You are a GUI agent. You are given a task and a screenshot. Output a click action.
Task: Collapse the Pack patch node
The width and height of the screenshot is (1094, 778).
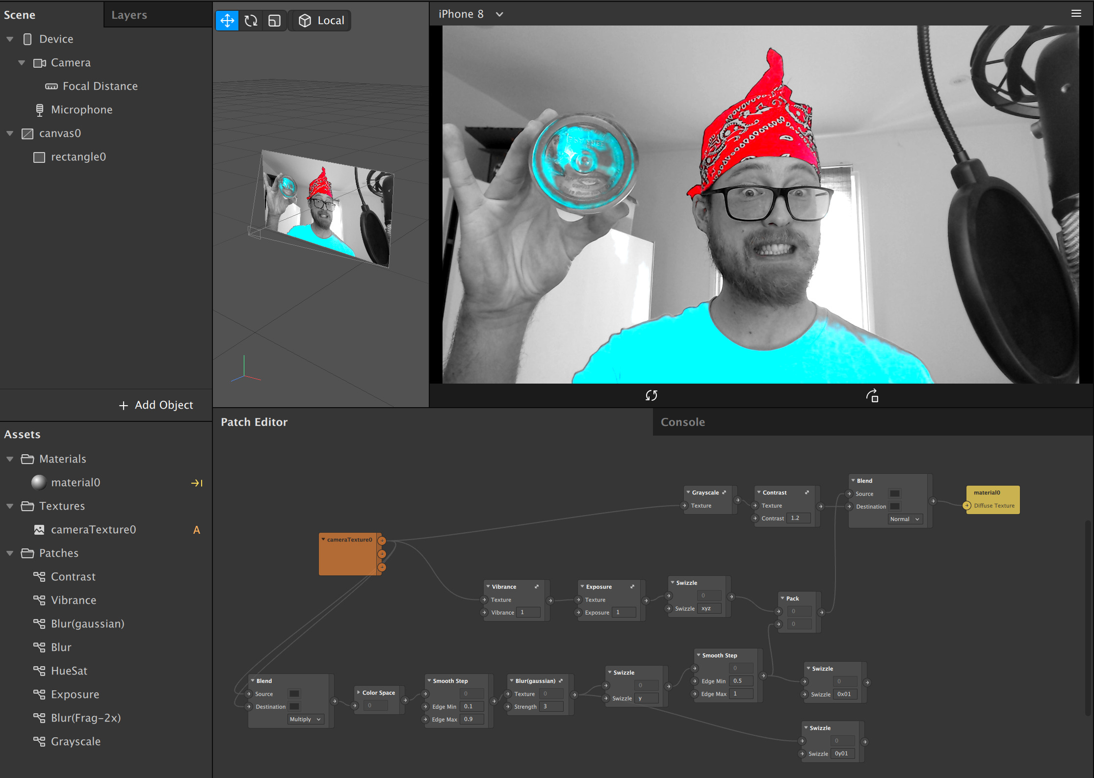tap(782, 598)
